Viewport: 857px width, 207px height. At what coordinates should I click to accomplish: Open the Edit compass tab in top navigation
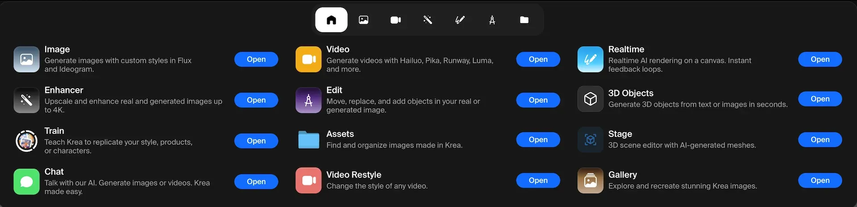(x=492, y=20)
